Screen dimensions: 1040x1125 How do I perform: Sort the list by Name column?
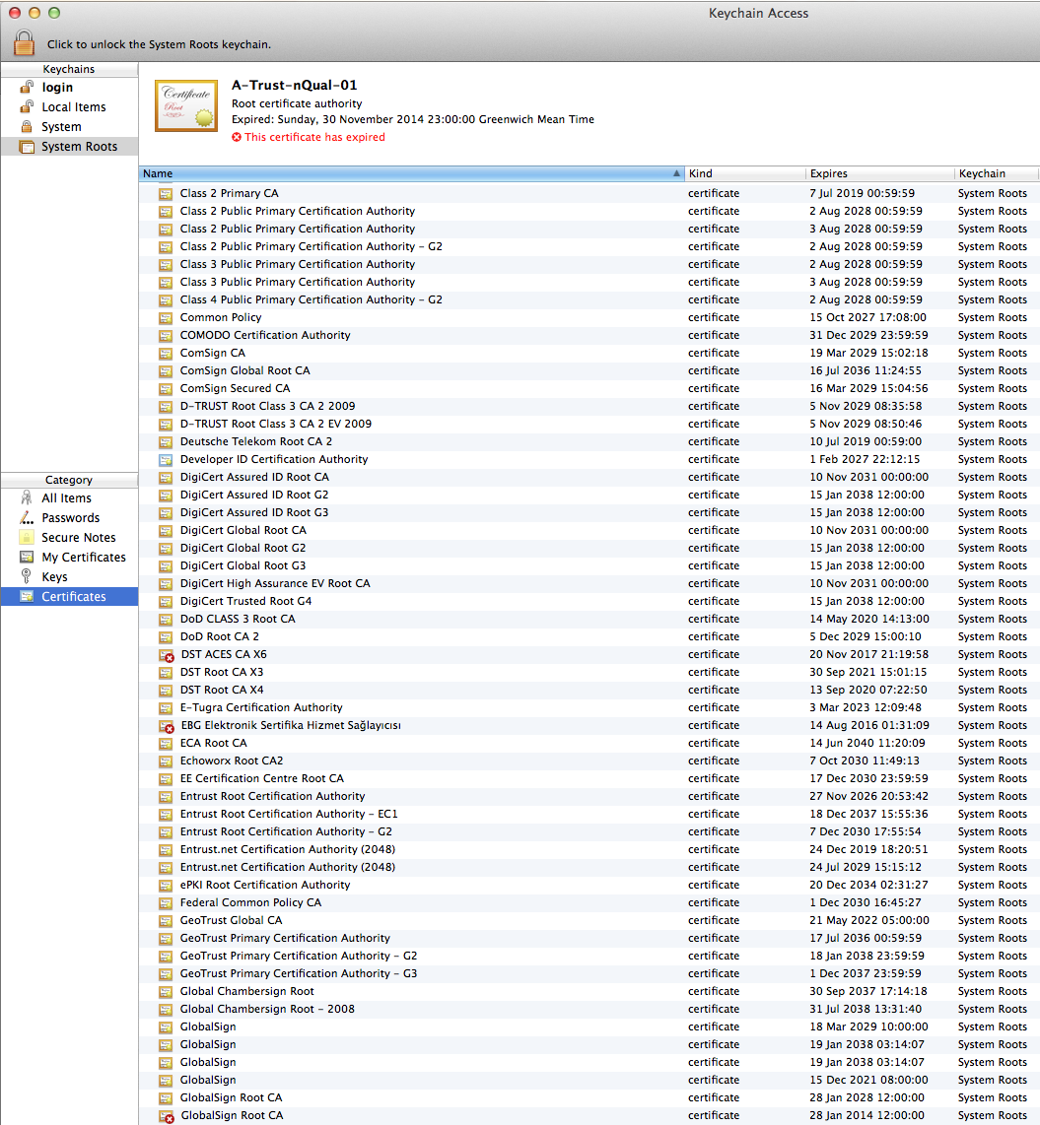point(411,173)
